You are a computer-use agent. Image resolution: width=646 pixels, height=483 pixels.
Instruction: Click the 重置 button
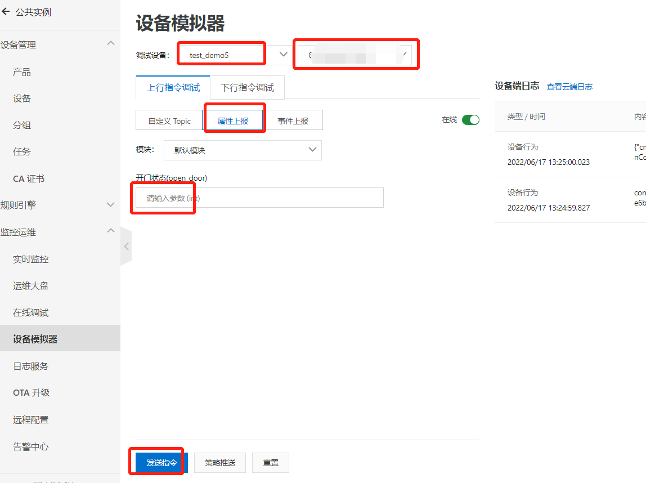270,462
